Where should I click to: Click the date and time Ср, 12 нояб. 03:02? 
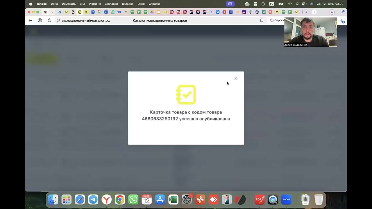pyautogui.click(x=330, y=4)
